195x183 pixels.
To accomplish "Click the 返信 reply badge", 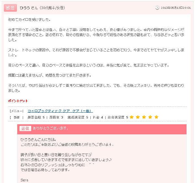I will pyautogui.click(x=25, y=128).
